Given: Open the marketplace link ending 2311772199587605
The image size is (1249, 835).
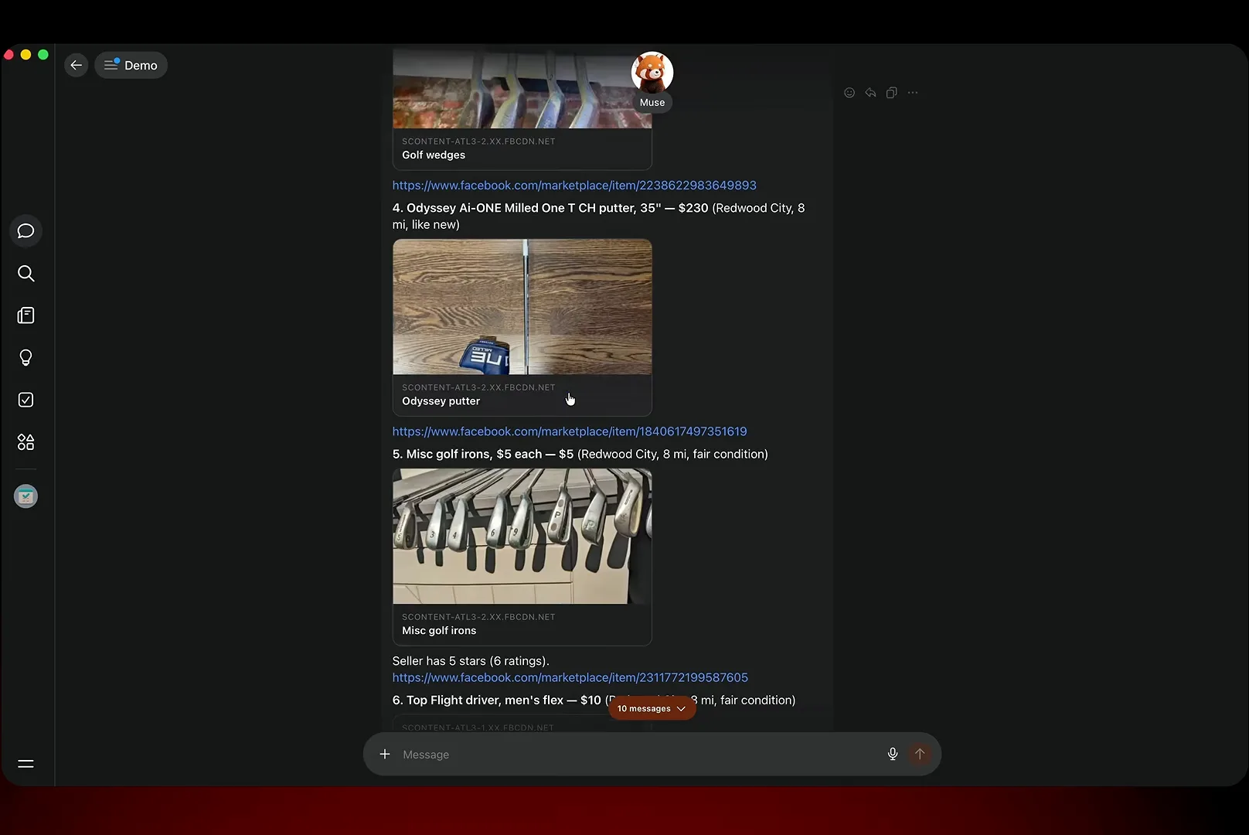Looking at the screenshot, I should tap(570, 677).
